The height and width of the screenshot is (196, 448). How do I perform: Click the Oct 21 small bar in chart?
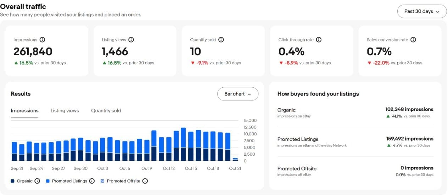235,160
